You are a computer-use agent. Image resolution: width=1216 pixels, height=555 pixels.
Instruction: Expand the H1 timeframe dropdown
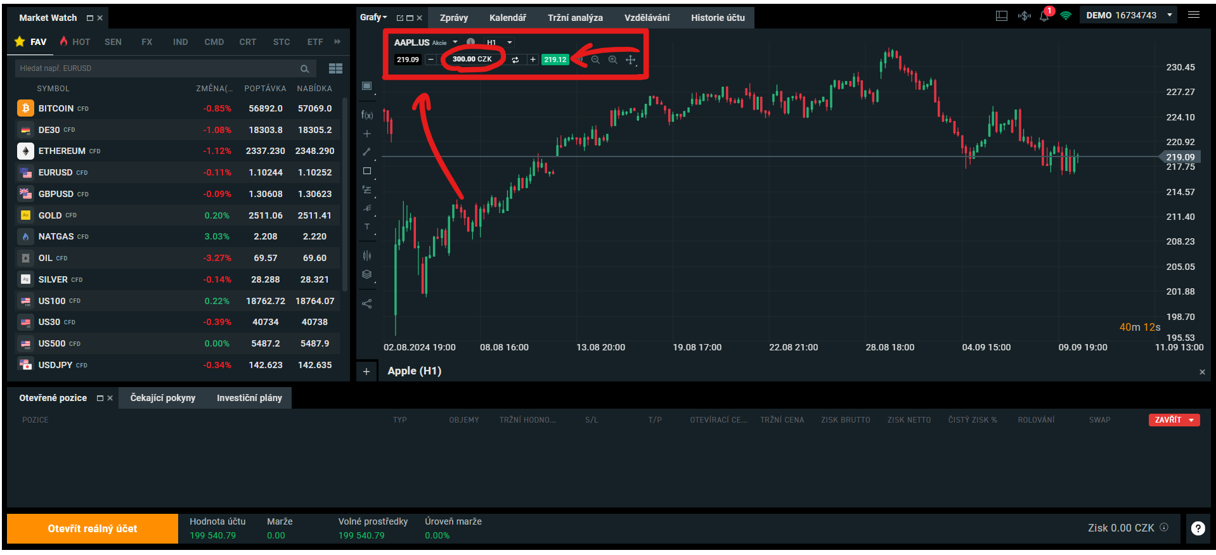[x=509, y=42]
